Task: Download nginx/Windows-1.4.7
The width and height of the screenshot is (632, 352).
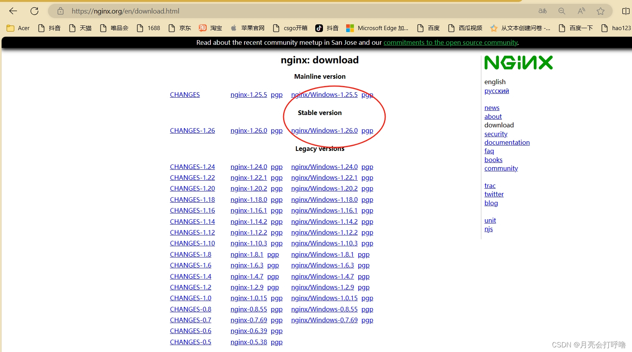Action: click(x=322, y=276)
